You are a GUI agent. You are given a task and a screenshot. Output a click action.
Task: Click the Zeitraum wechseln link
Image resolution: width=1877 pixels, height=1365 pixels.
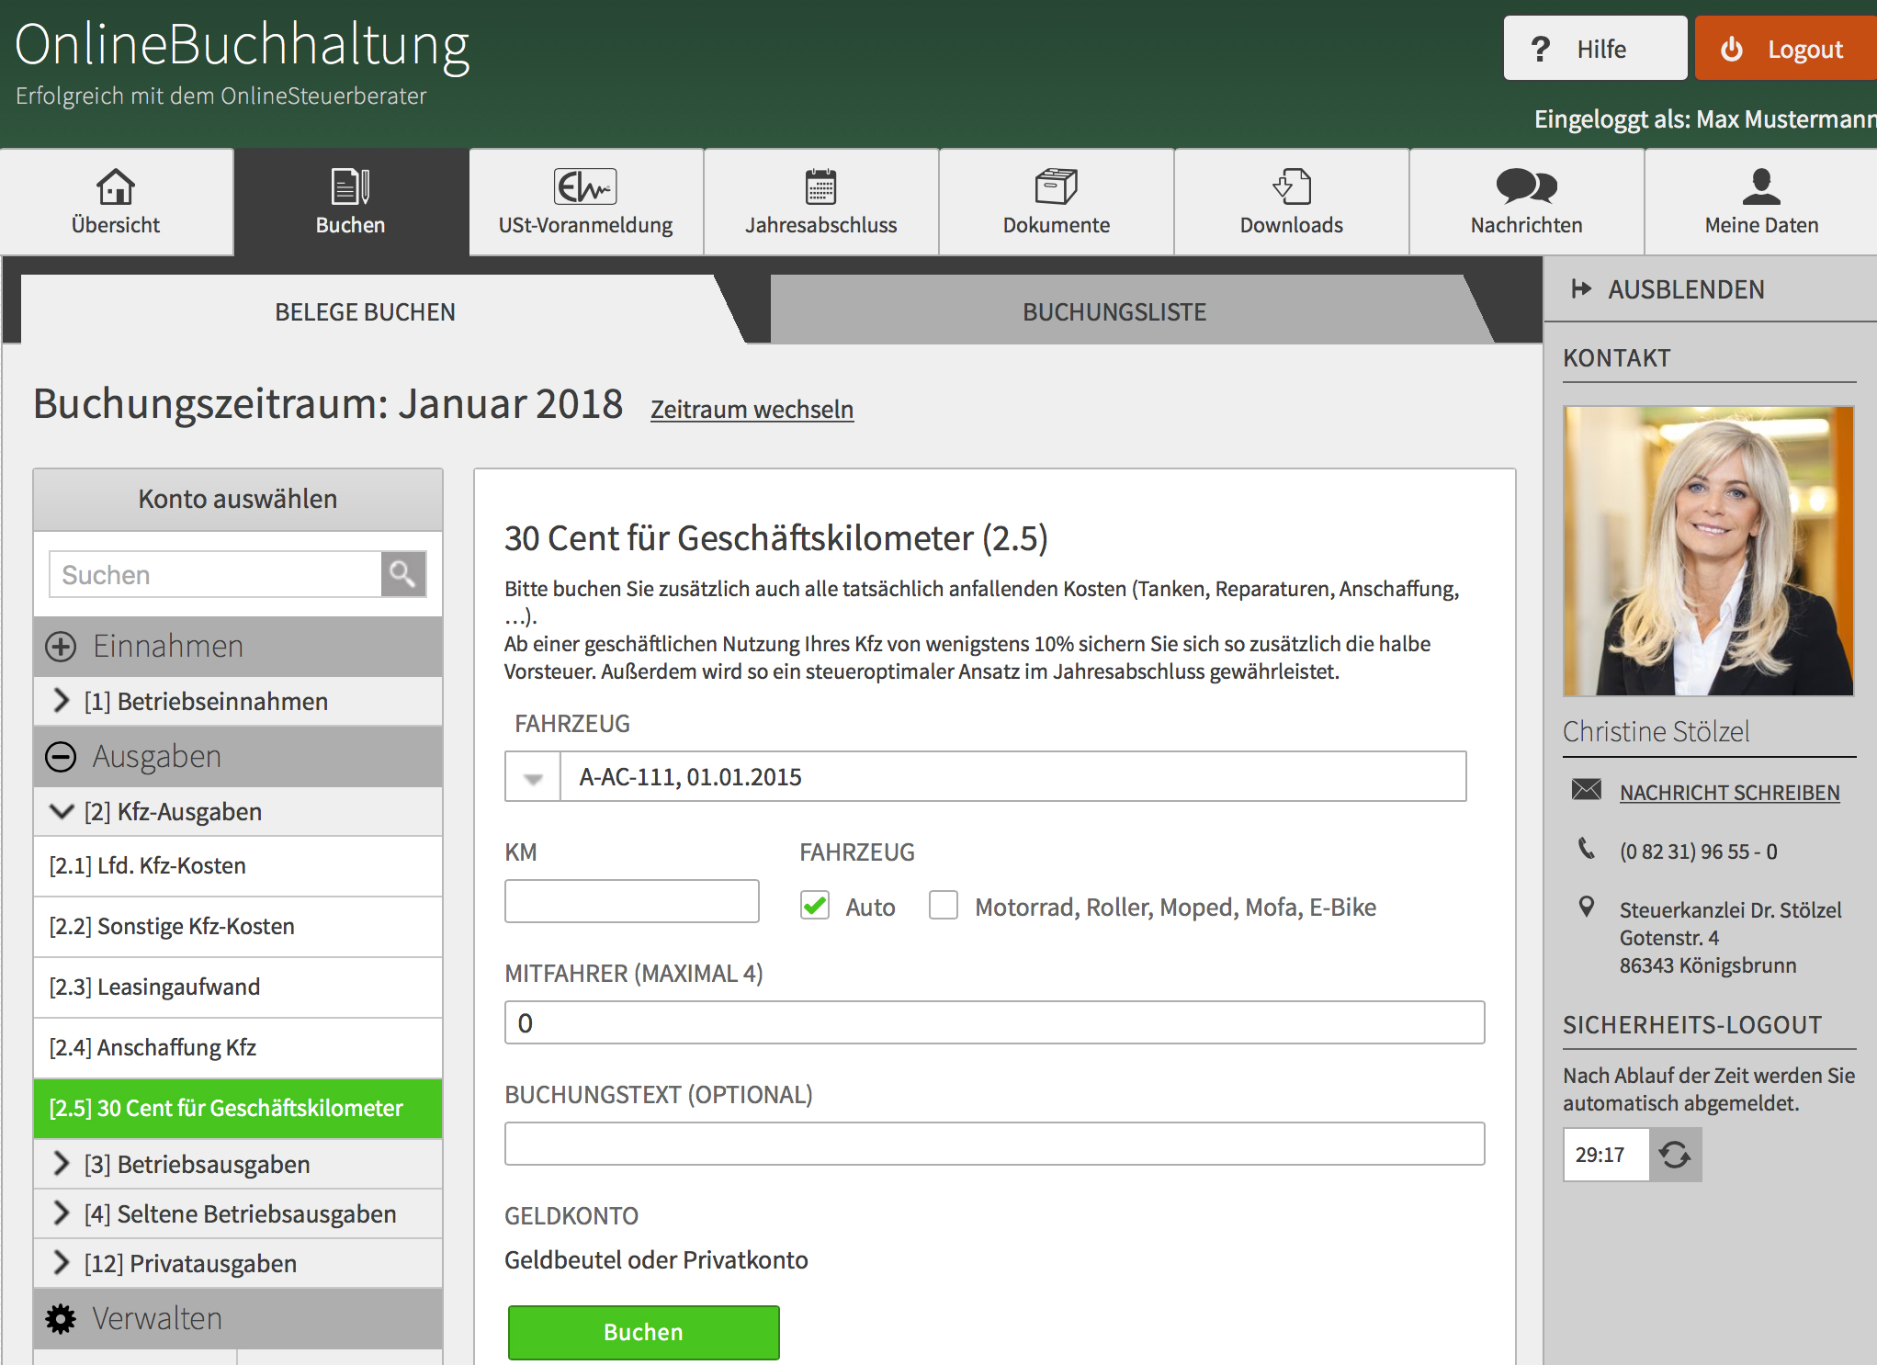click(752, 409)
